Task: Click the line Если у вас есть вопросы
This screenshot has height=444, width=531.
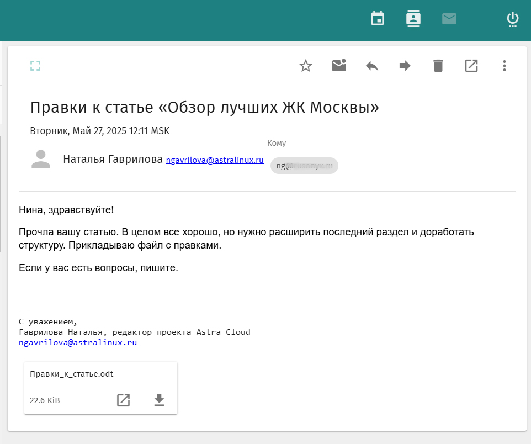Action: pos(98,268)
